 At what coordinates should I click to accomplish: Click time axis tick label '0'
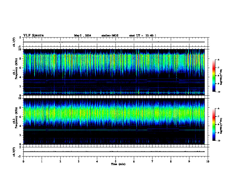click(23, 161)
